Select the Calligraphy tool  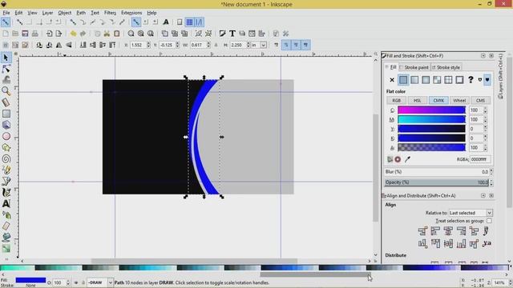click(x=6, y=193)
